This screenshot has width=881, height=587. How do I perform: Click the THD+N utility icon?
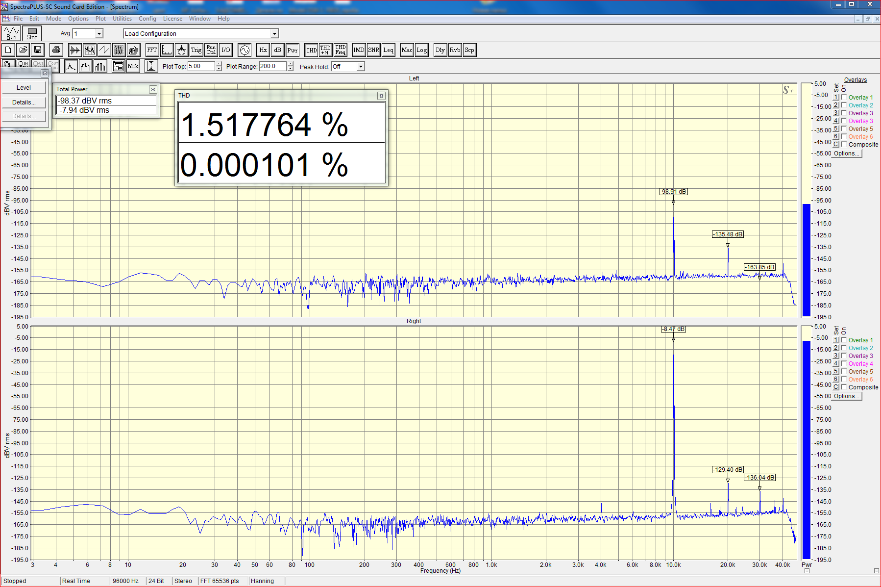[x=325, y=50]
